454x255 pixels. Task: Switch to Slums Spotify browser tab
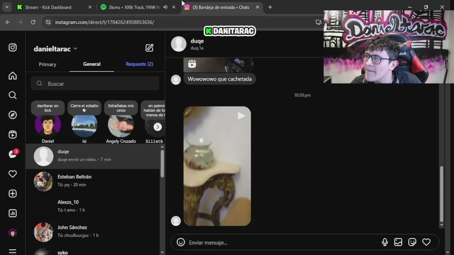[134, 7]
